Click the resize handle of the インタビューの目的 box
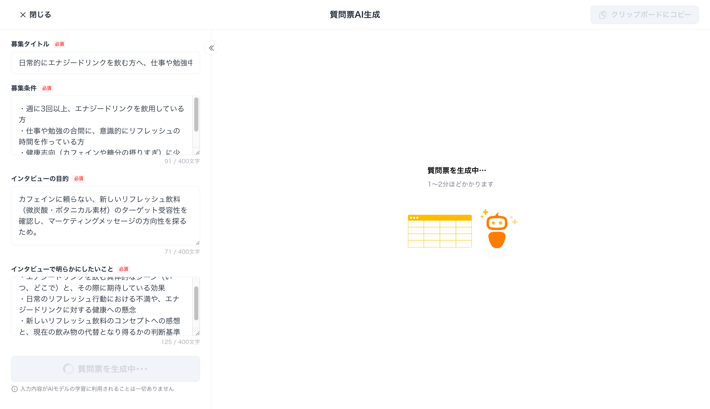The image size is (710, 409). click(x=198, y=243)
